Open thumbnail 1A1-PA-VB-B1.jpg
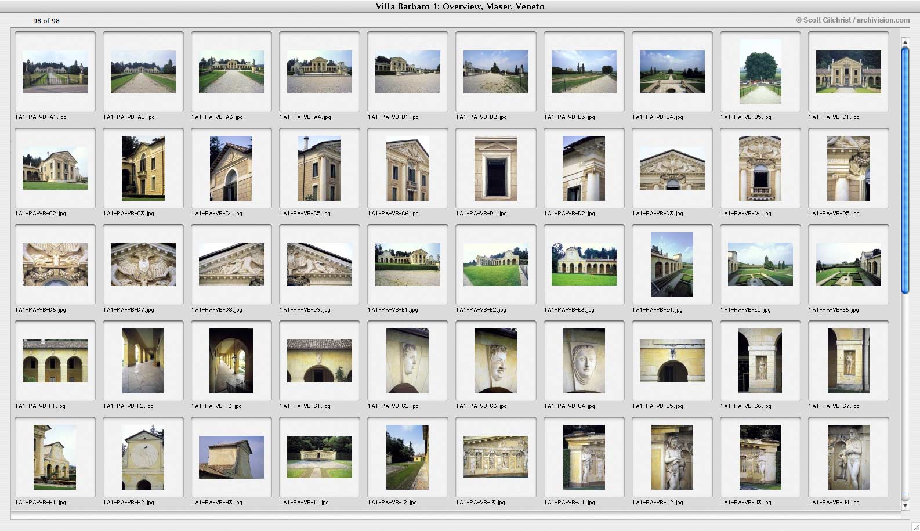Viewport: 920px width, 531px height. coord(408,72)
